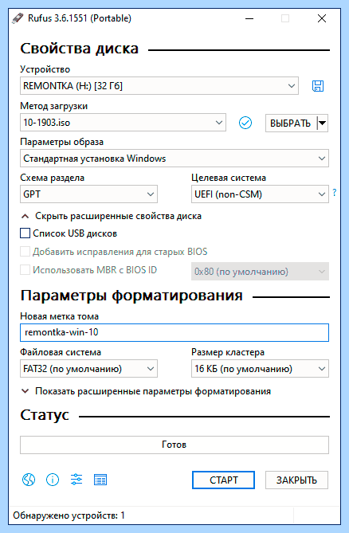Click the Rufus USB drive title icon
This screenshot has width=349, height=533.
click(18, 18)
